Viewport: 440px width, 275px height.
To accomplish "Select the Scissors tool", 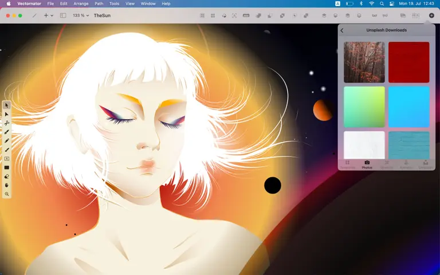I will click(7, 123).
